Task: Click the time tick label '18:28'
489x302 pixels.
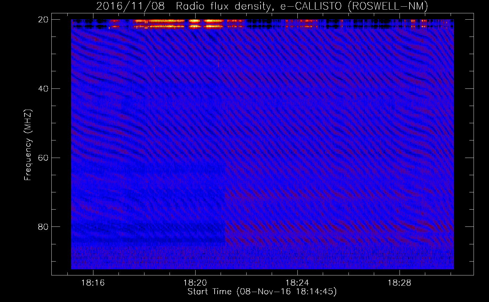Action: coord(400,283)
